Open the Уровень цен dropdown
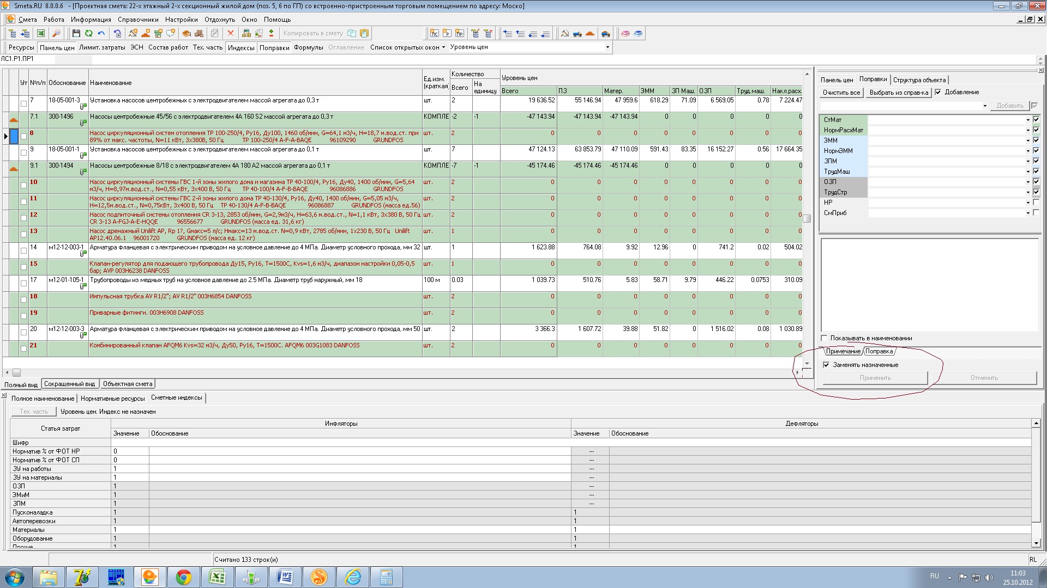 [607, 47]
